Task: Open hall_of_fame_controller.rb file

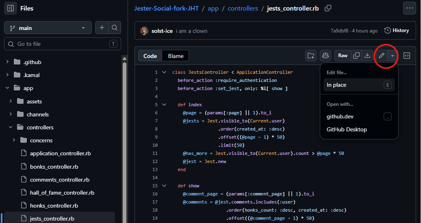Action: tap(62, 193)
